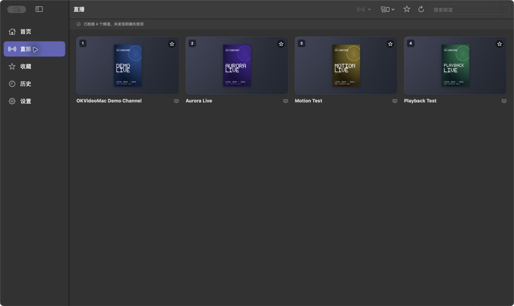Favorite the Motion Test card star
The width and height of the screenshot is (514, 306).
pyautogui.click(x=390, y=44)
